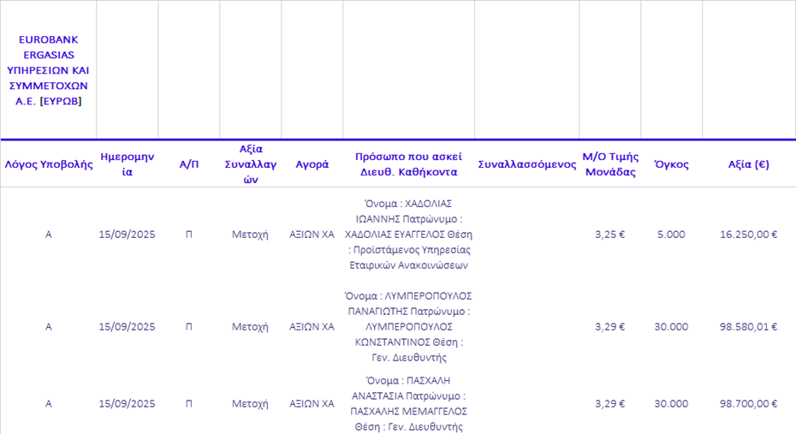
Task: Click ΑΞΙΩΝ ΧΑ in the ΠΑΣΧΑΛΗ row
Action: 312,404
